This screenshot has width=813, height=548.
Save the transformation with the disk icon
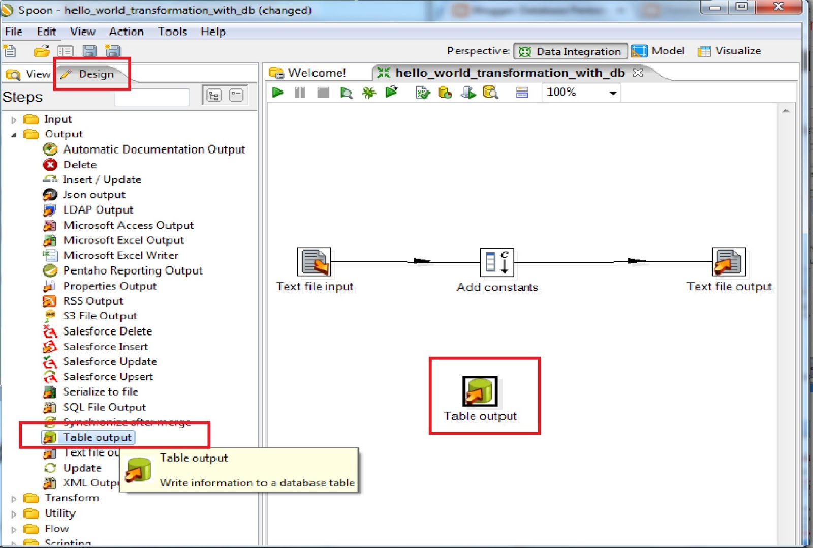(89, 51)
